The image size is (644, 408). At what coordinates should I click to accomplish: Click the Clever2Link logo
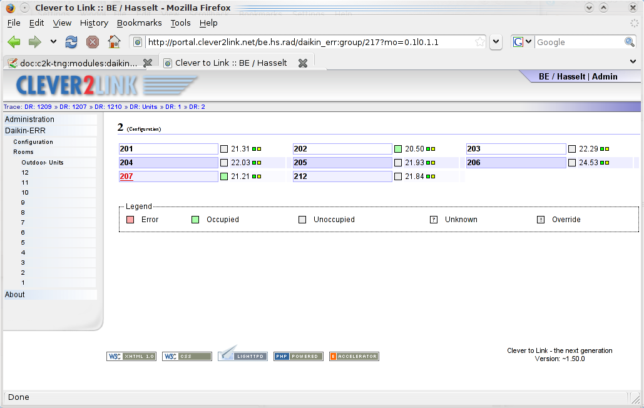coord(106,85)
